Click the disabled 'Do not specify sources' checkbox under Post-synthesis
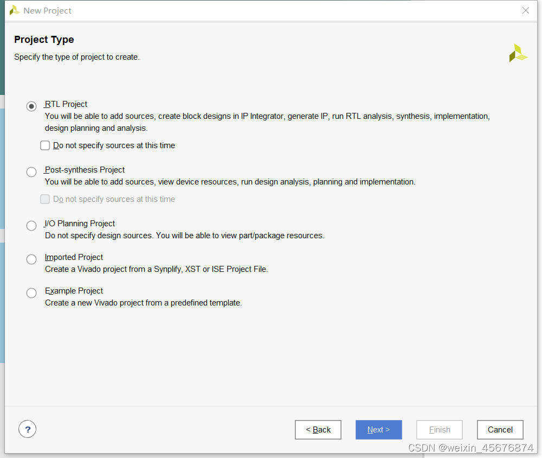Screen dimensions: 542x458 (x=45, y=199)
